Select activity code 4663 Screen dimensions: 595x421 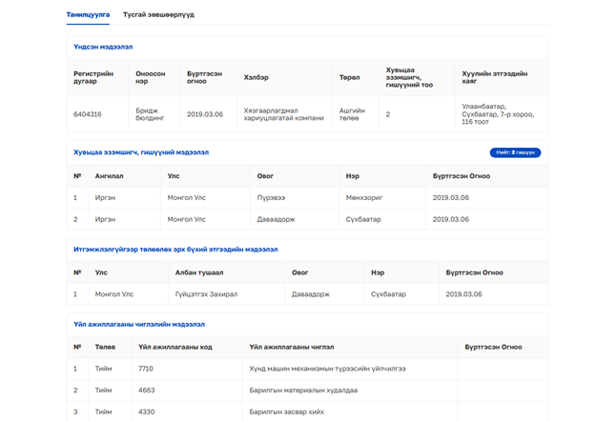[x=147, y=391]
